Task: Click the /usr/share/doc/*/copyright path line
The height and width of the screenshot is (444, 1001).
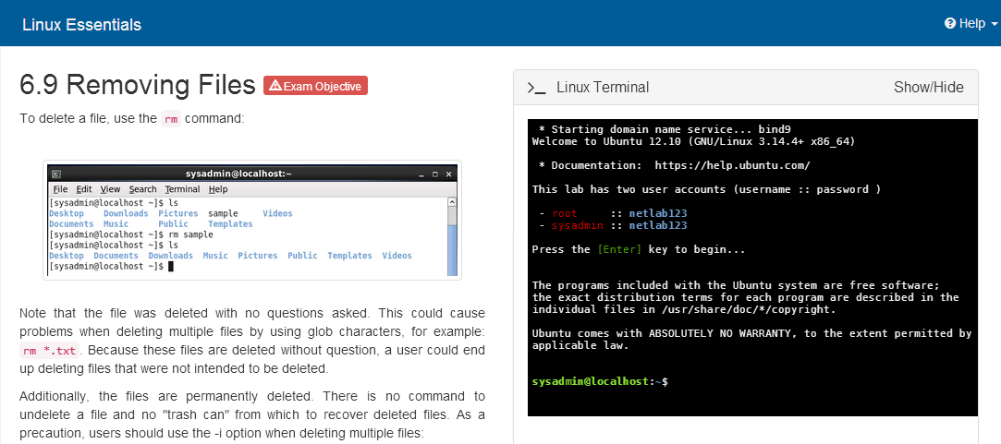Action: (683, 309)
